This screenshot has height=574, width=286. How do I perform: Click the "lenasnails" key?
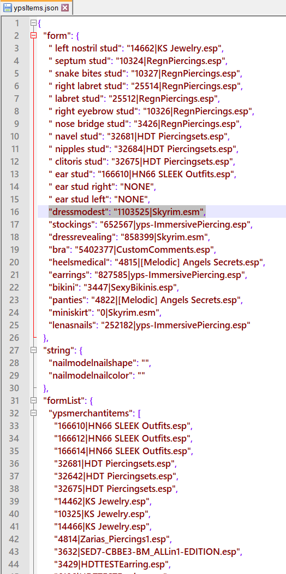tap(73, 325)
